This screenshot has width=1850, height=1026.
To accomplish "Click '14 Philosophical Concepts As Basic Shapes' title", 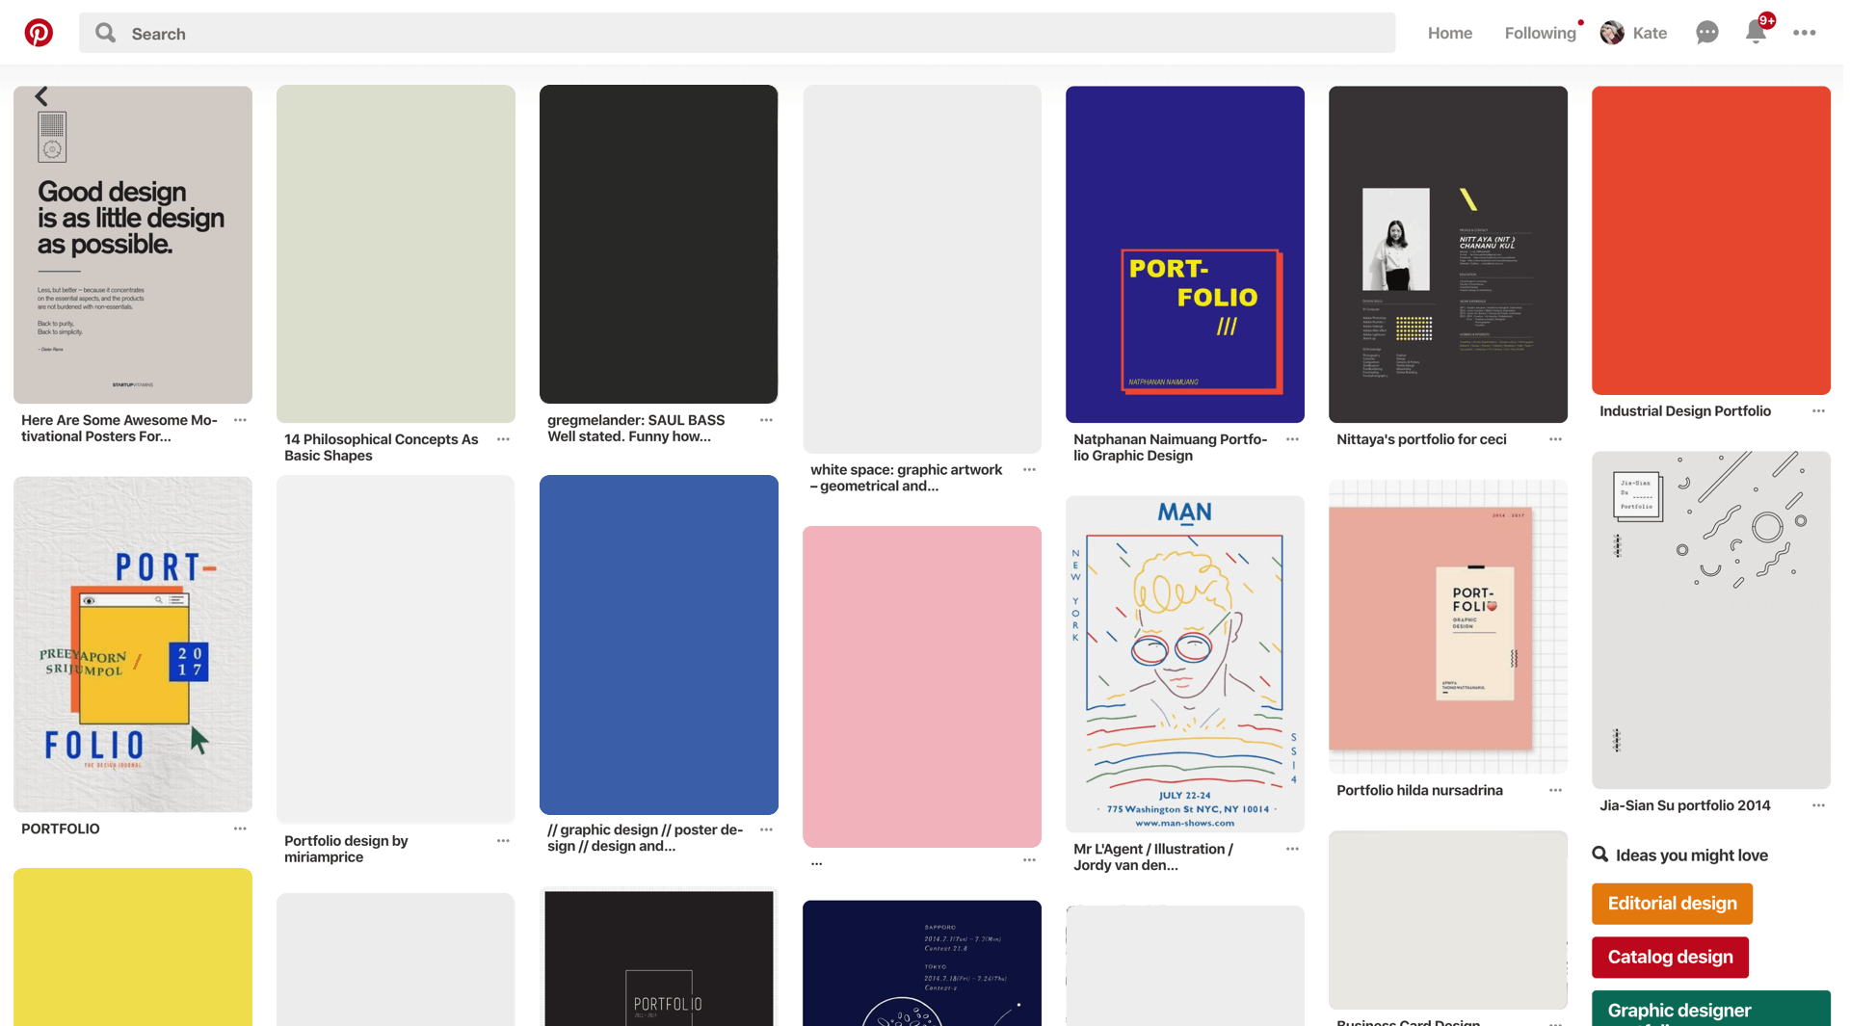I will coord(382,448).
